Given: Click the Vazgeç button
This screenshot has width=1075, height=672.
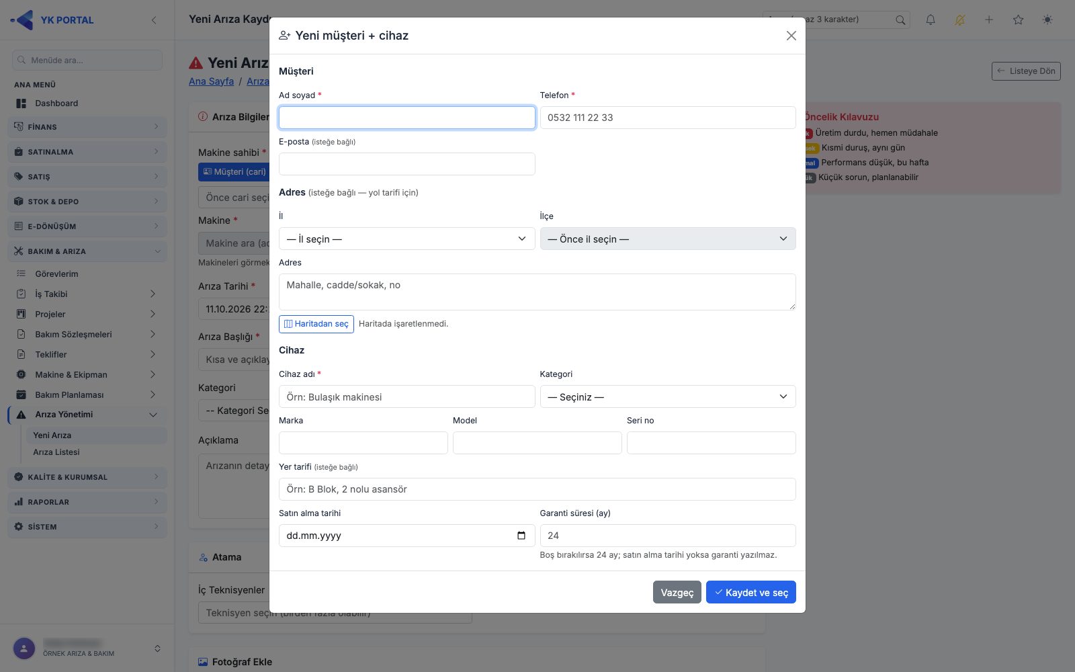Looking at the screenshot, I should (x=677, y=592).
